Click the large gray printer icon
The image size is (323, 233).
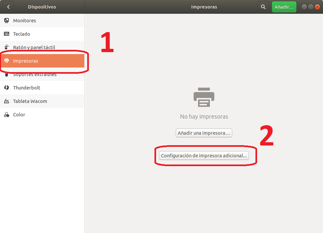pyautogui.click(x=204, y=97)
